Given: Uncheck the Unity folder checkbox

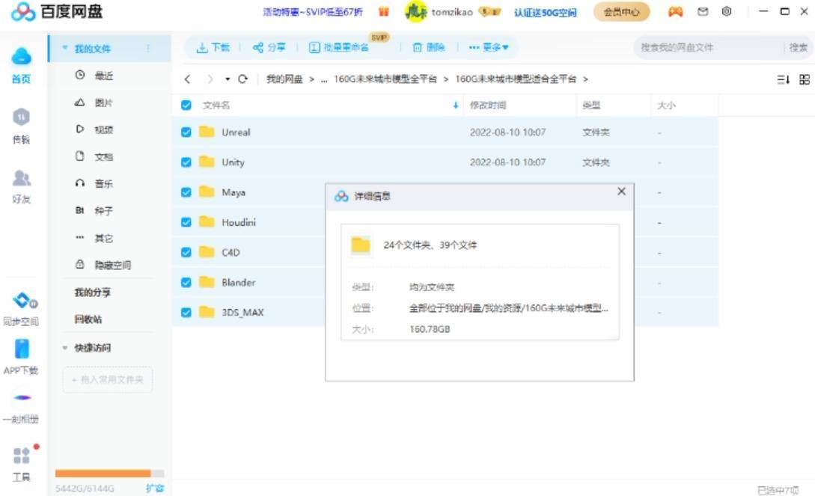Looking at the screenshot, I should (186, 162).
